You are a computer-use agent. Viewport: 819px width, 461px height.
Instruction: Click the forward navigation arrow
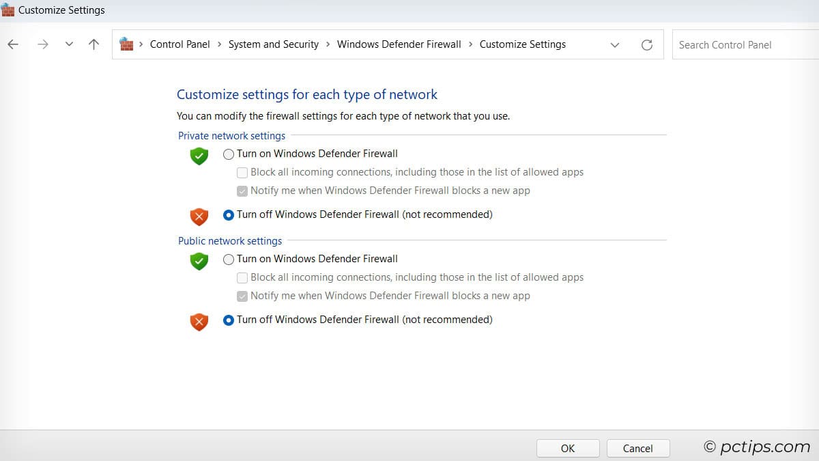click(x=42, y=44)
